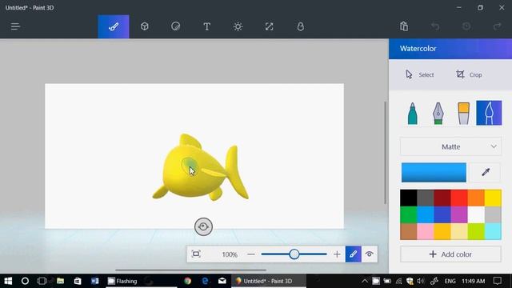The width and height of the screenshot is (512, 288).
Task: Pick the light cyan color swatch
Action: click(x=493, y=231)
